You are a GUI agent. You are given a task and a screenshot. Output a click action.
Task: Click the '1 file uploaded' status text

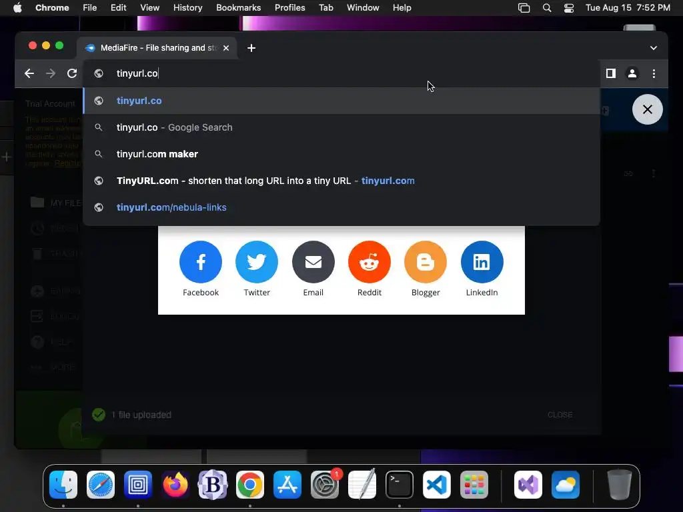point(141,415)
